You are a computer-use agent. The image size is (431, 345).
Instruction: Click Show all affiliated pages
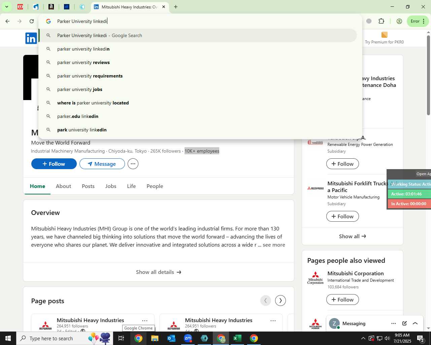352,236
